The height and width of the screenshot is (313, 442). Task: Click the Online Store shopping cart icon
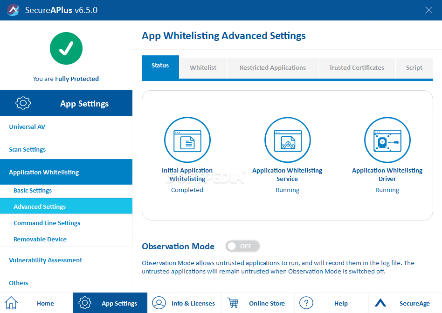pos(233,303)
